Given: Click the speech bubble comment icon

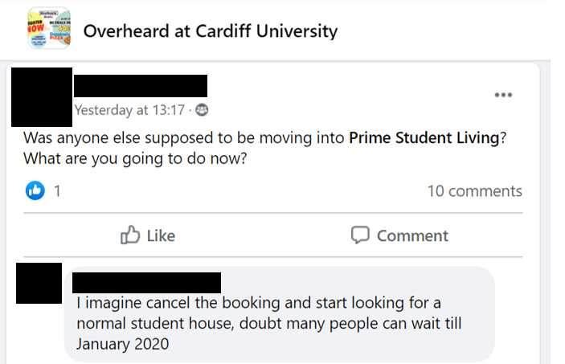Looking at the screenshot, I should tap(360, 235).
